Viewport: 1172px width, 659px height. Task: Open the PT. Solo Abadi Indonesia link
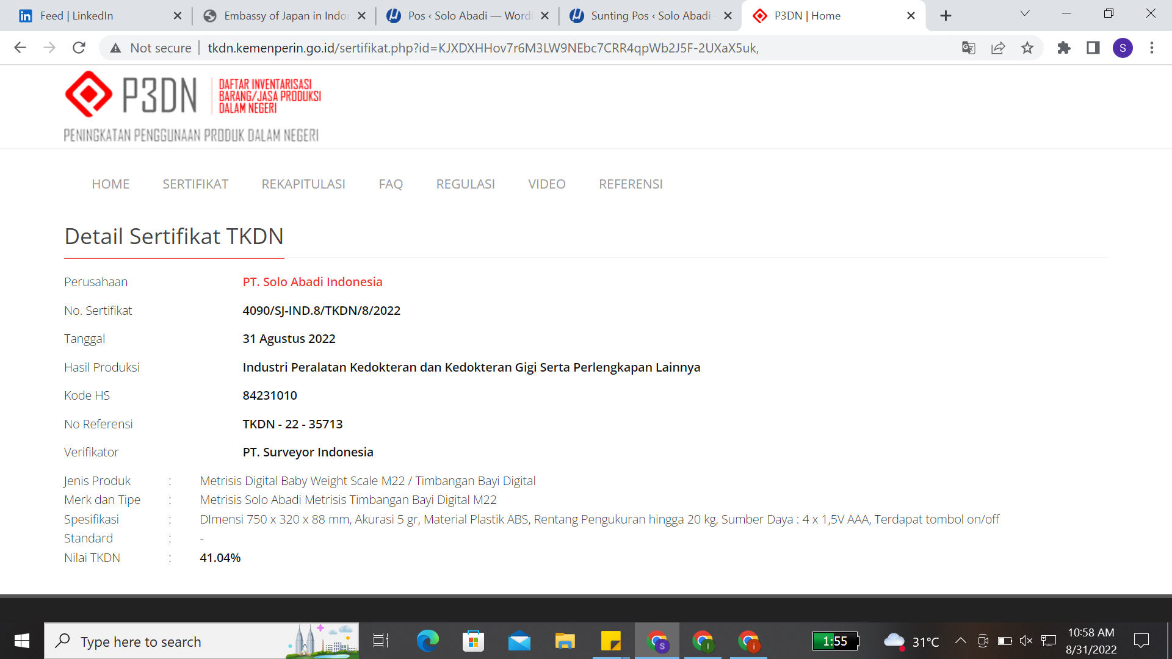(313, 282)
